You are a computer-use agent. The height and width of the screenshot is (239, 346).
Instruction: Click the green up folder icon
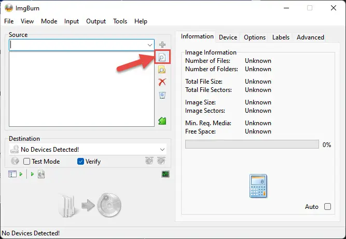[x=162, y=121]
